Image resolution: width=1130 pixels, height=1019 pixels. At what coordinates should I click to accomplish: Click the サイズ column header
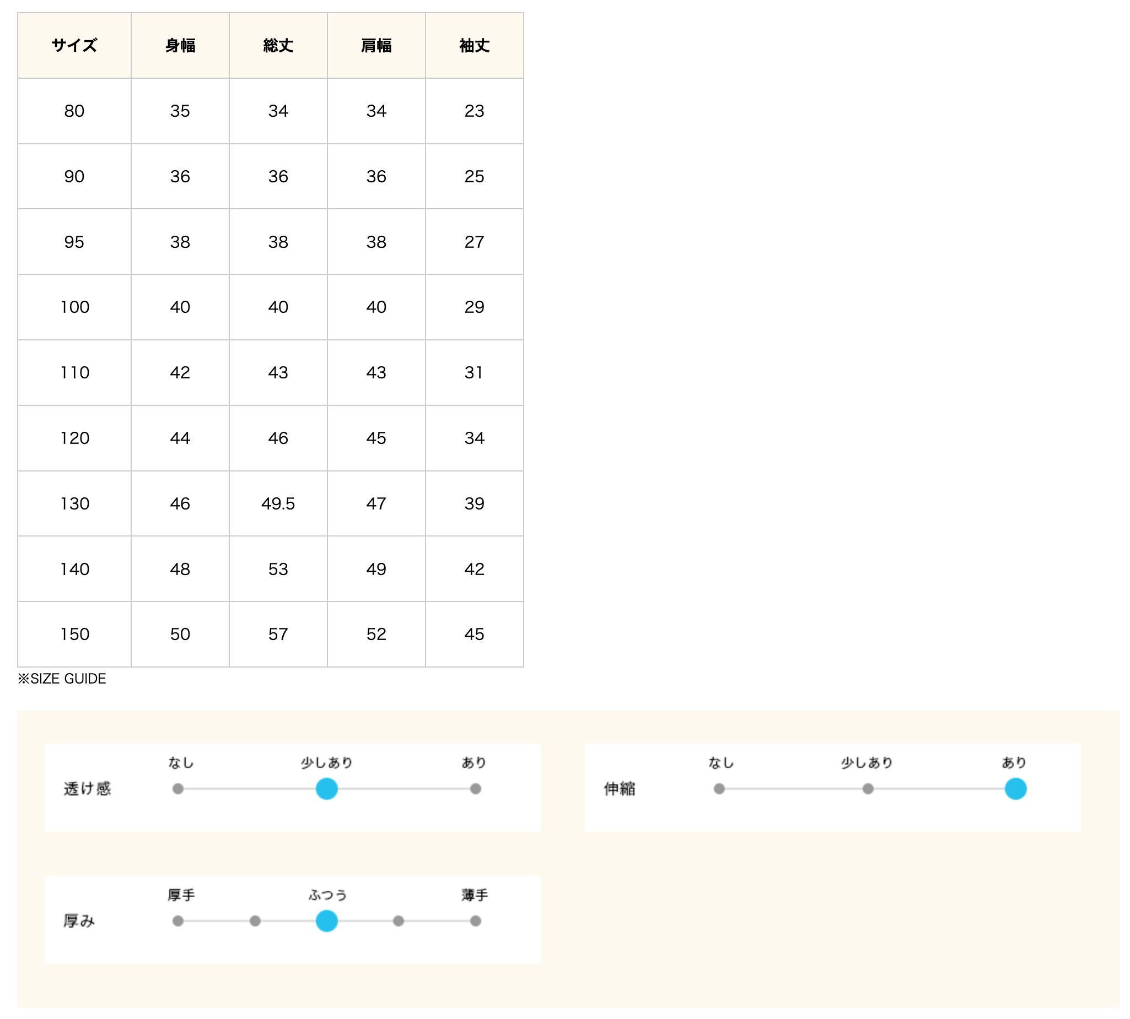[x=74, y=45]
